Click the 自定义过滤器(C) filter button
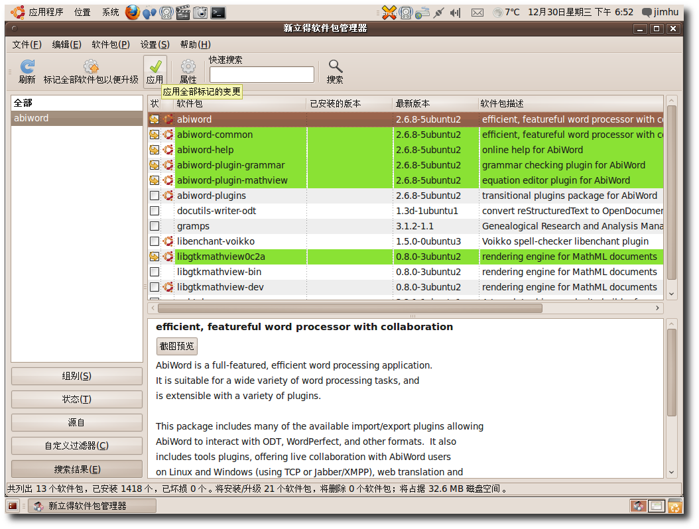This screenshot has height=529, width=699. pyautogui.click(x=77, y=445)
